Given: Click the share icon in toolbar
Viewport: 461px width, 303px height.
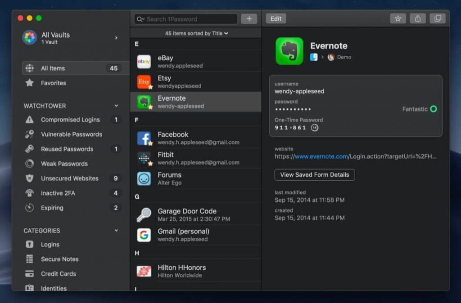Looking at the screenshot, I should [418, 18].
